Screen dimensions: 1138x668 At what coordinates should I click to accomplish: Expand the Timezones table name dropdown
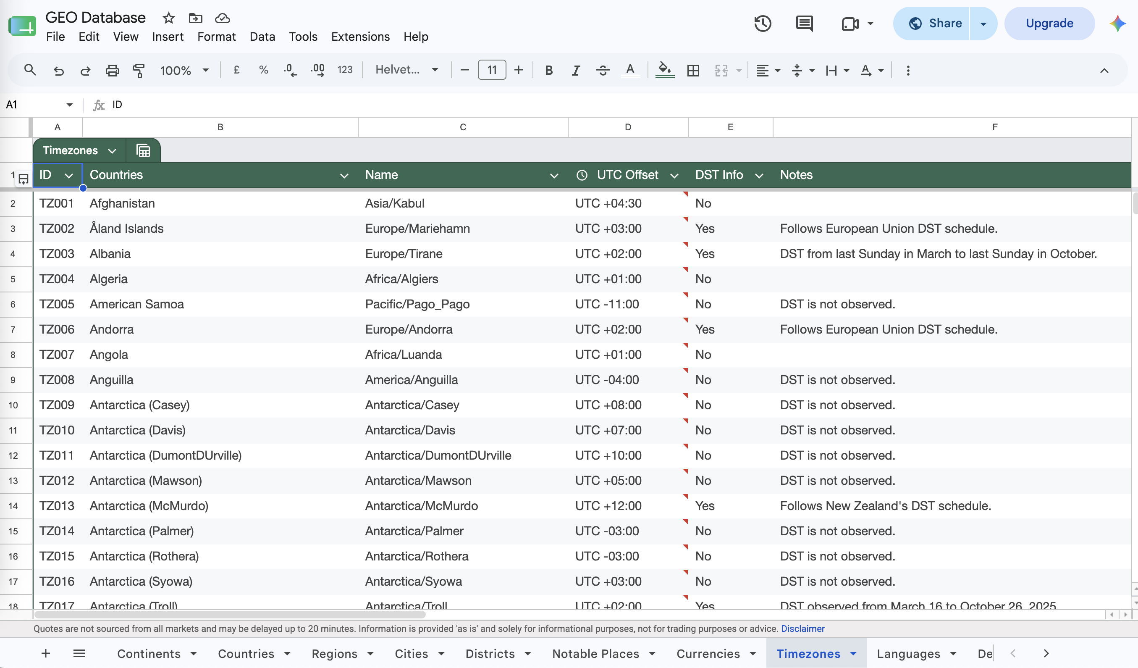pos(112,151)
